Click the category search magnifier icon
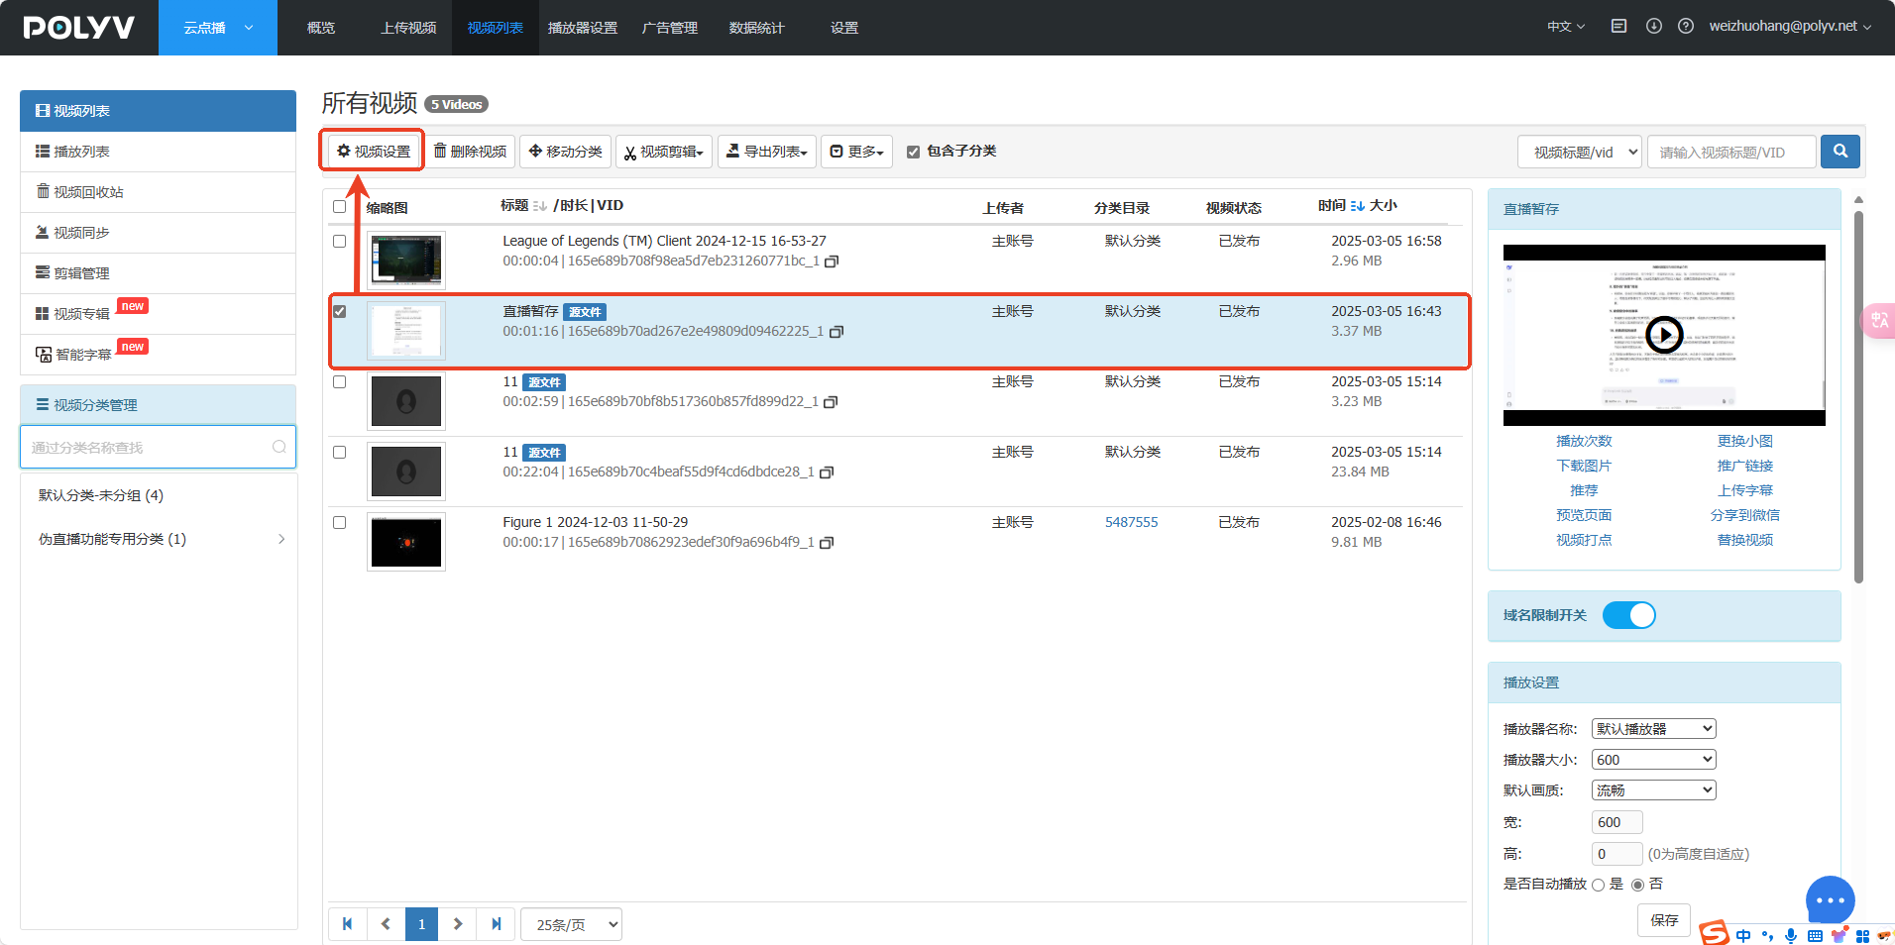Screen dimensions: 1895x945 tap(279, 447)
